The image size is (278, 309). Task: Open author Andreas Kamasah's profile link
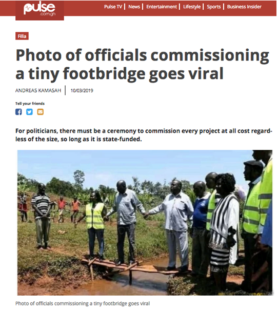[38, 91]
